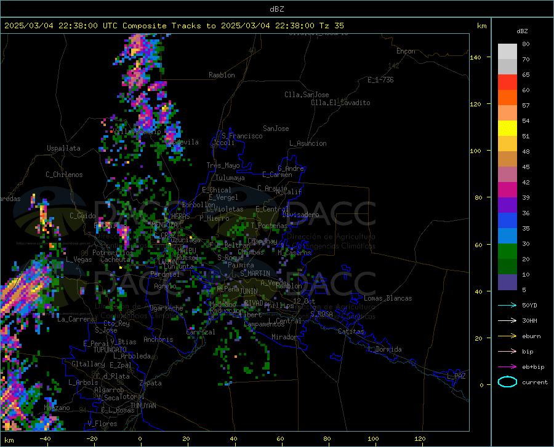Click the Carrizal map label
This screenshot has width=554, height=447.
(201, 332)
